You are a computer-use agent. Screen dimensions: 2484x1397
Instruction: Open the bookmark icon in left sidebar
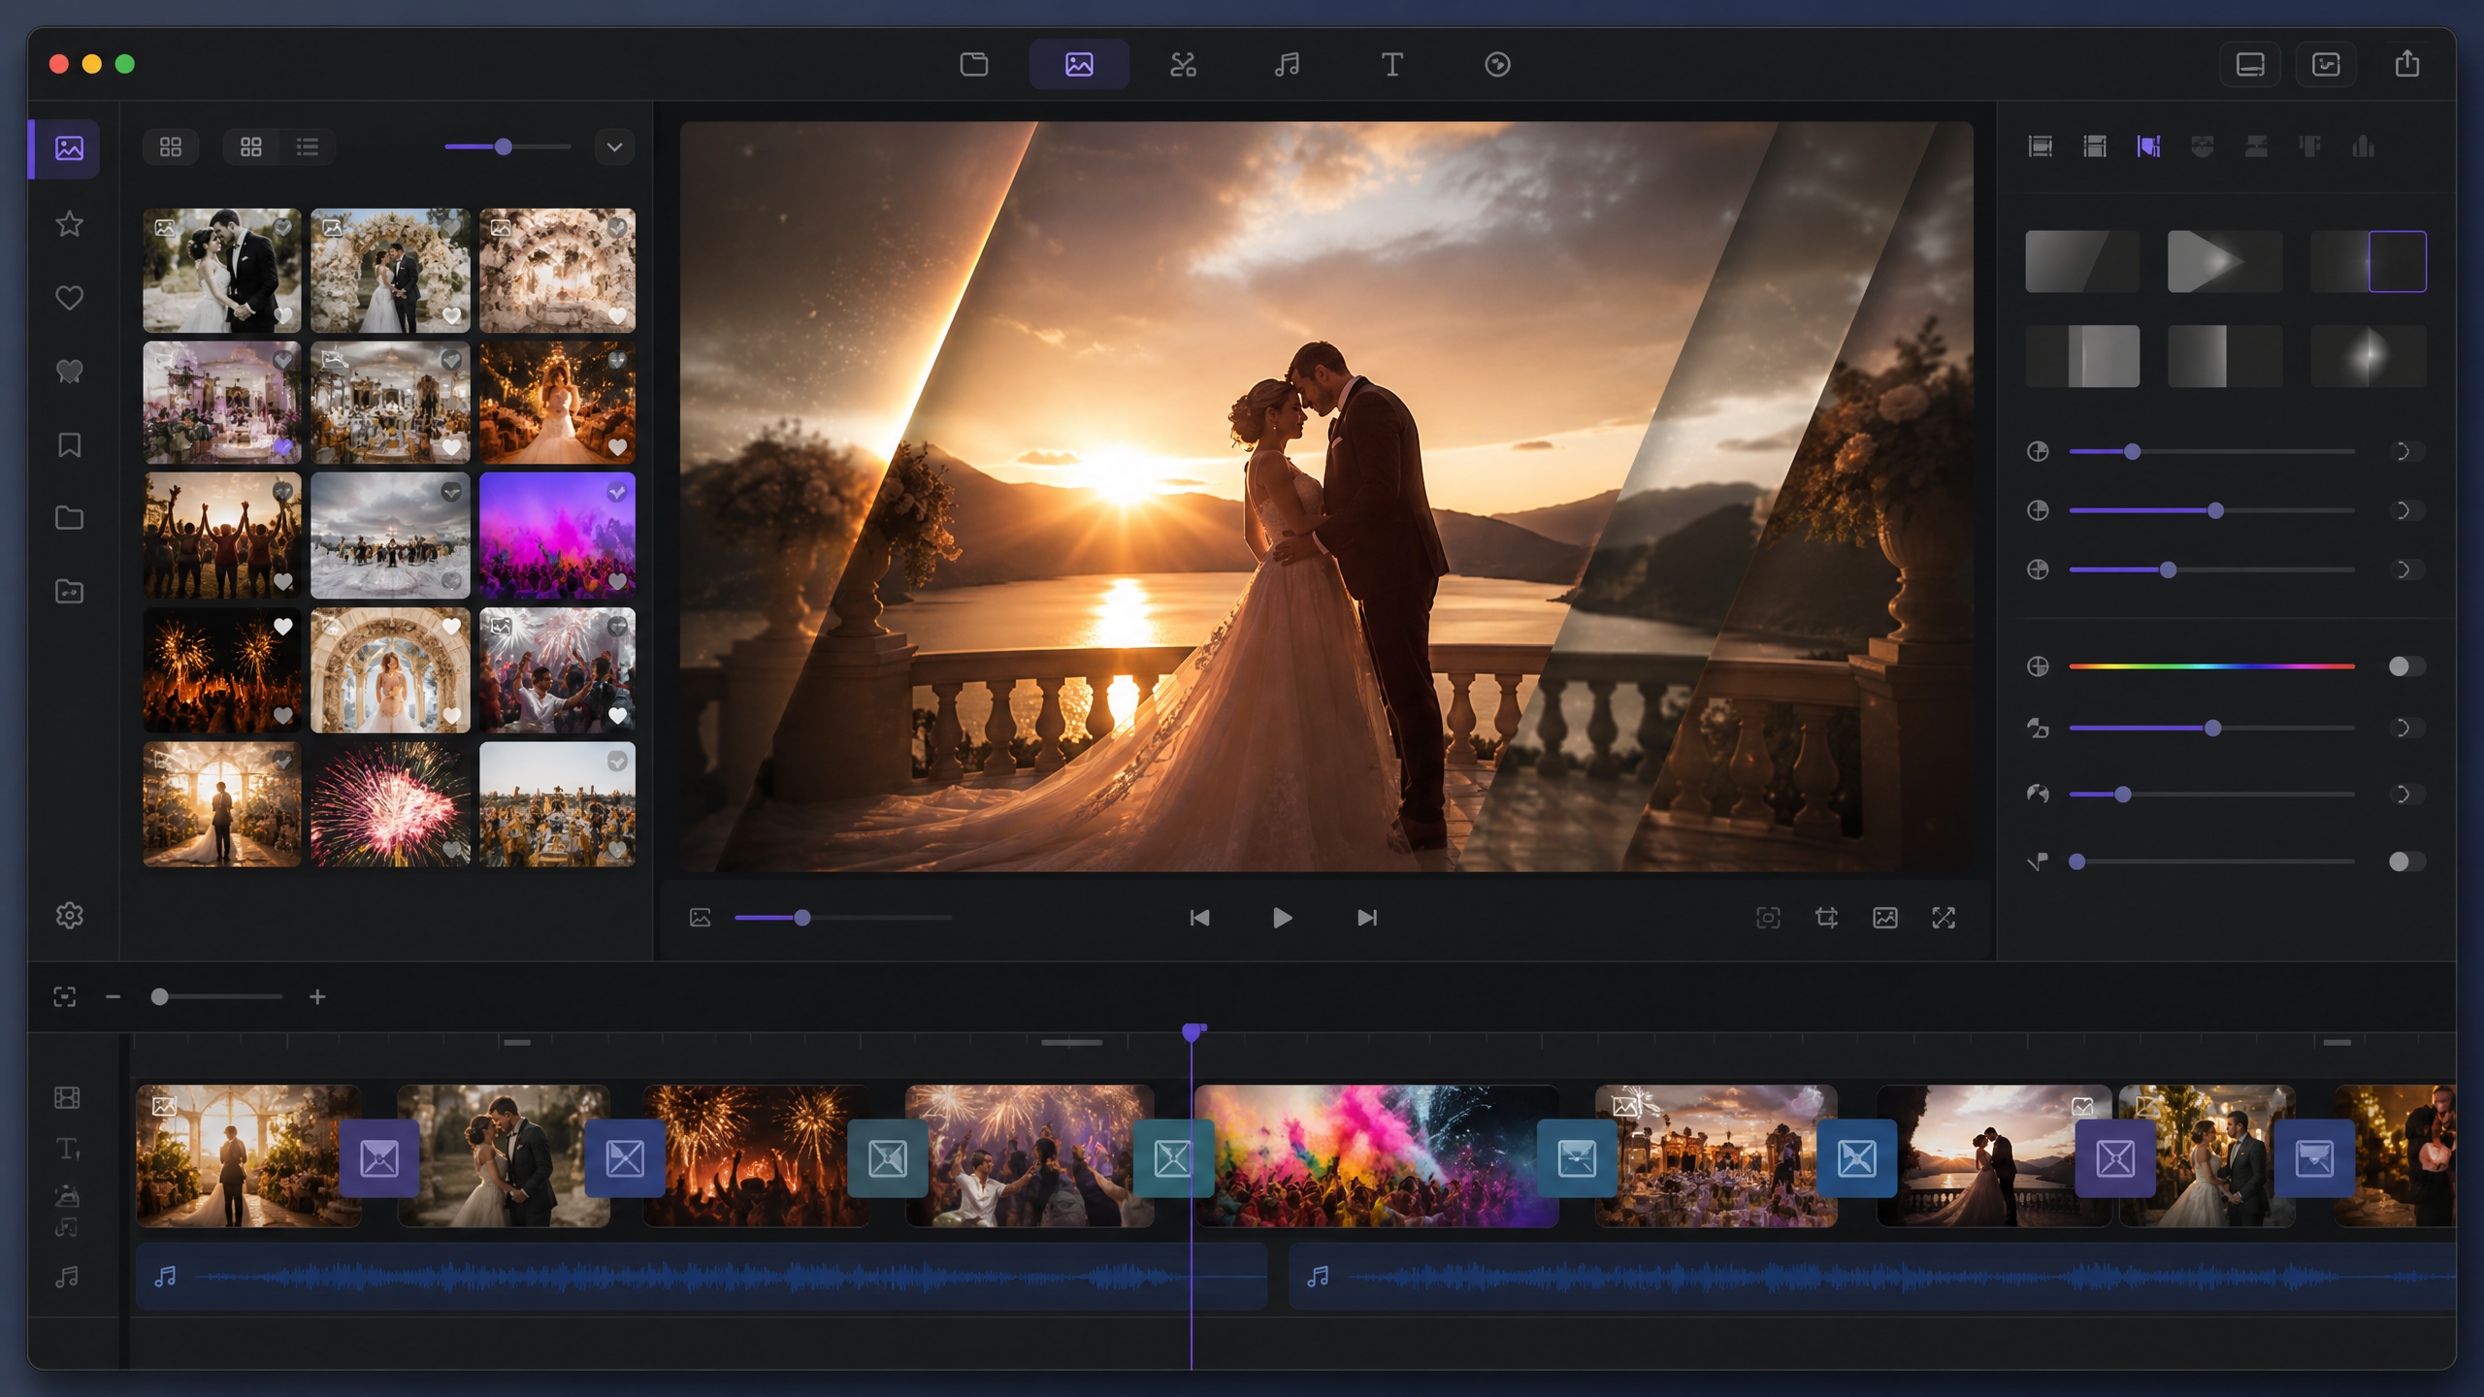[69, 445]
